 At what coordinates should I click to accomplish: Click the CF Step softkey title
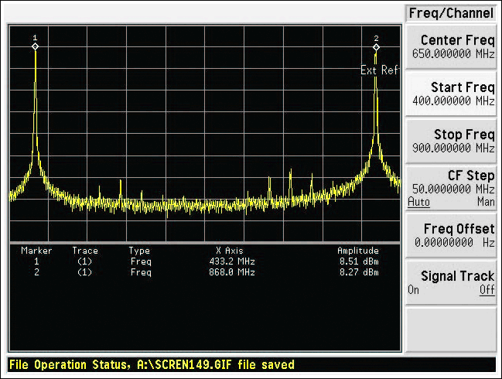click(x=471, y=176)
